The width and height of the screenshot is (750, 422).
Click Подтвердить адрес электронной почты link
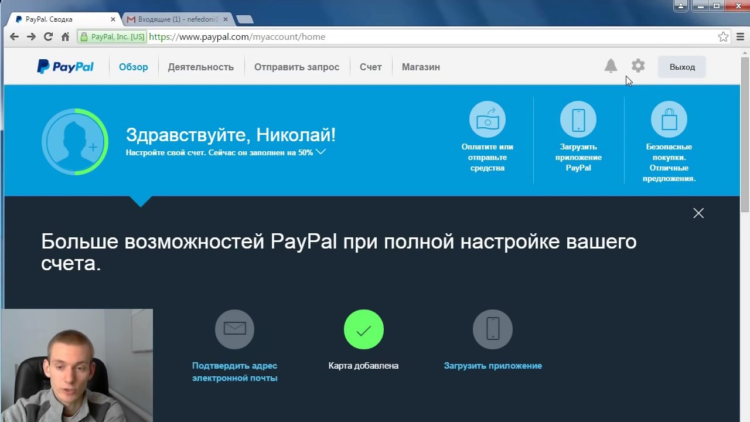tap(235, 372)
